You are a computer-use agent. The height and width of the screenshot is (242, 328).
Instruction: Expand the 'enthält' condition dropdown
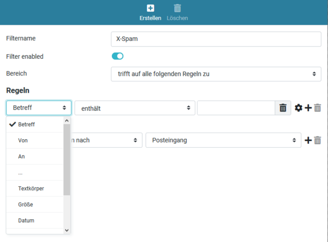point(135,108)
